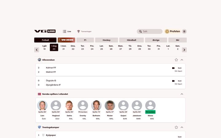This screenshot has width=221, height=138.
Task: Favorite Allsvenskan with the star
Action: point(176,60)
